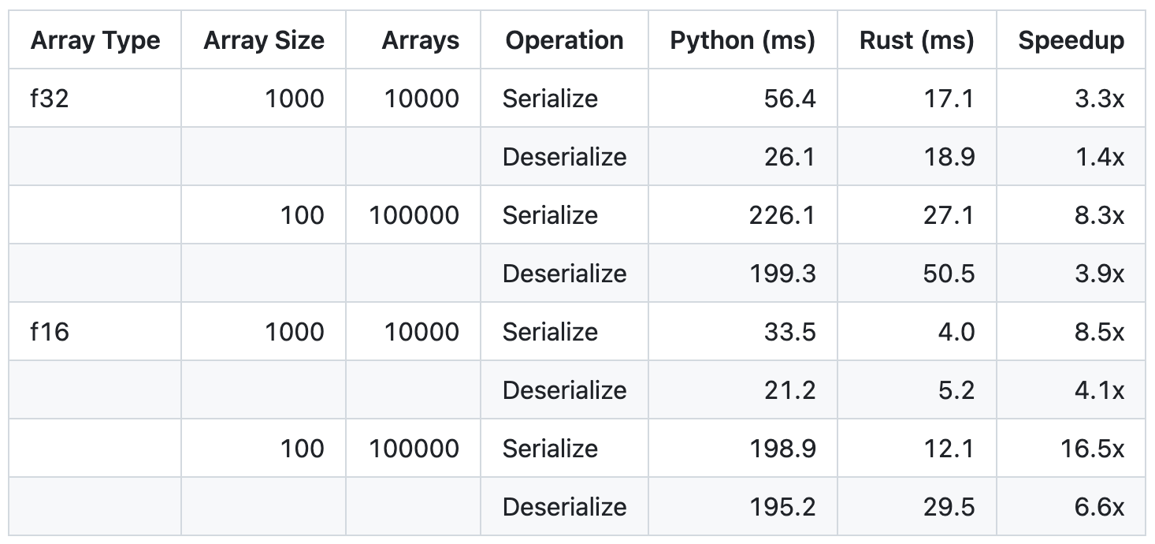
Task: Click the f32 array type cell
Action: tap(50, 99)
